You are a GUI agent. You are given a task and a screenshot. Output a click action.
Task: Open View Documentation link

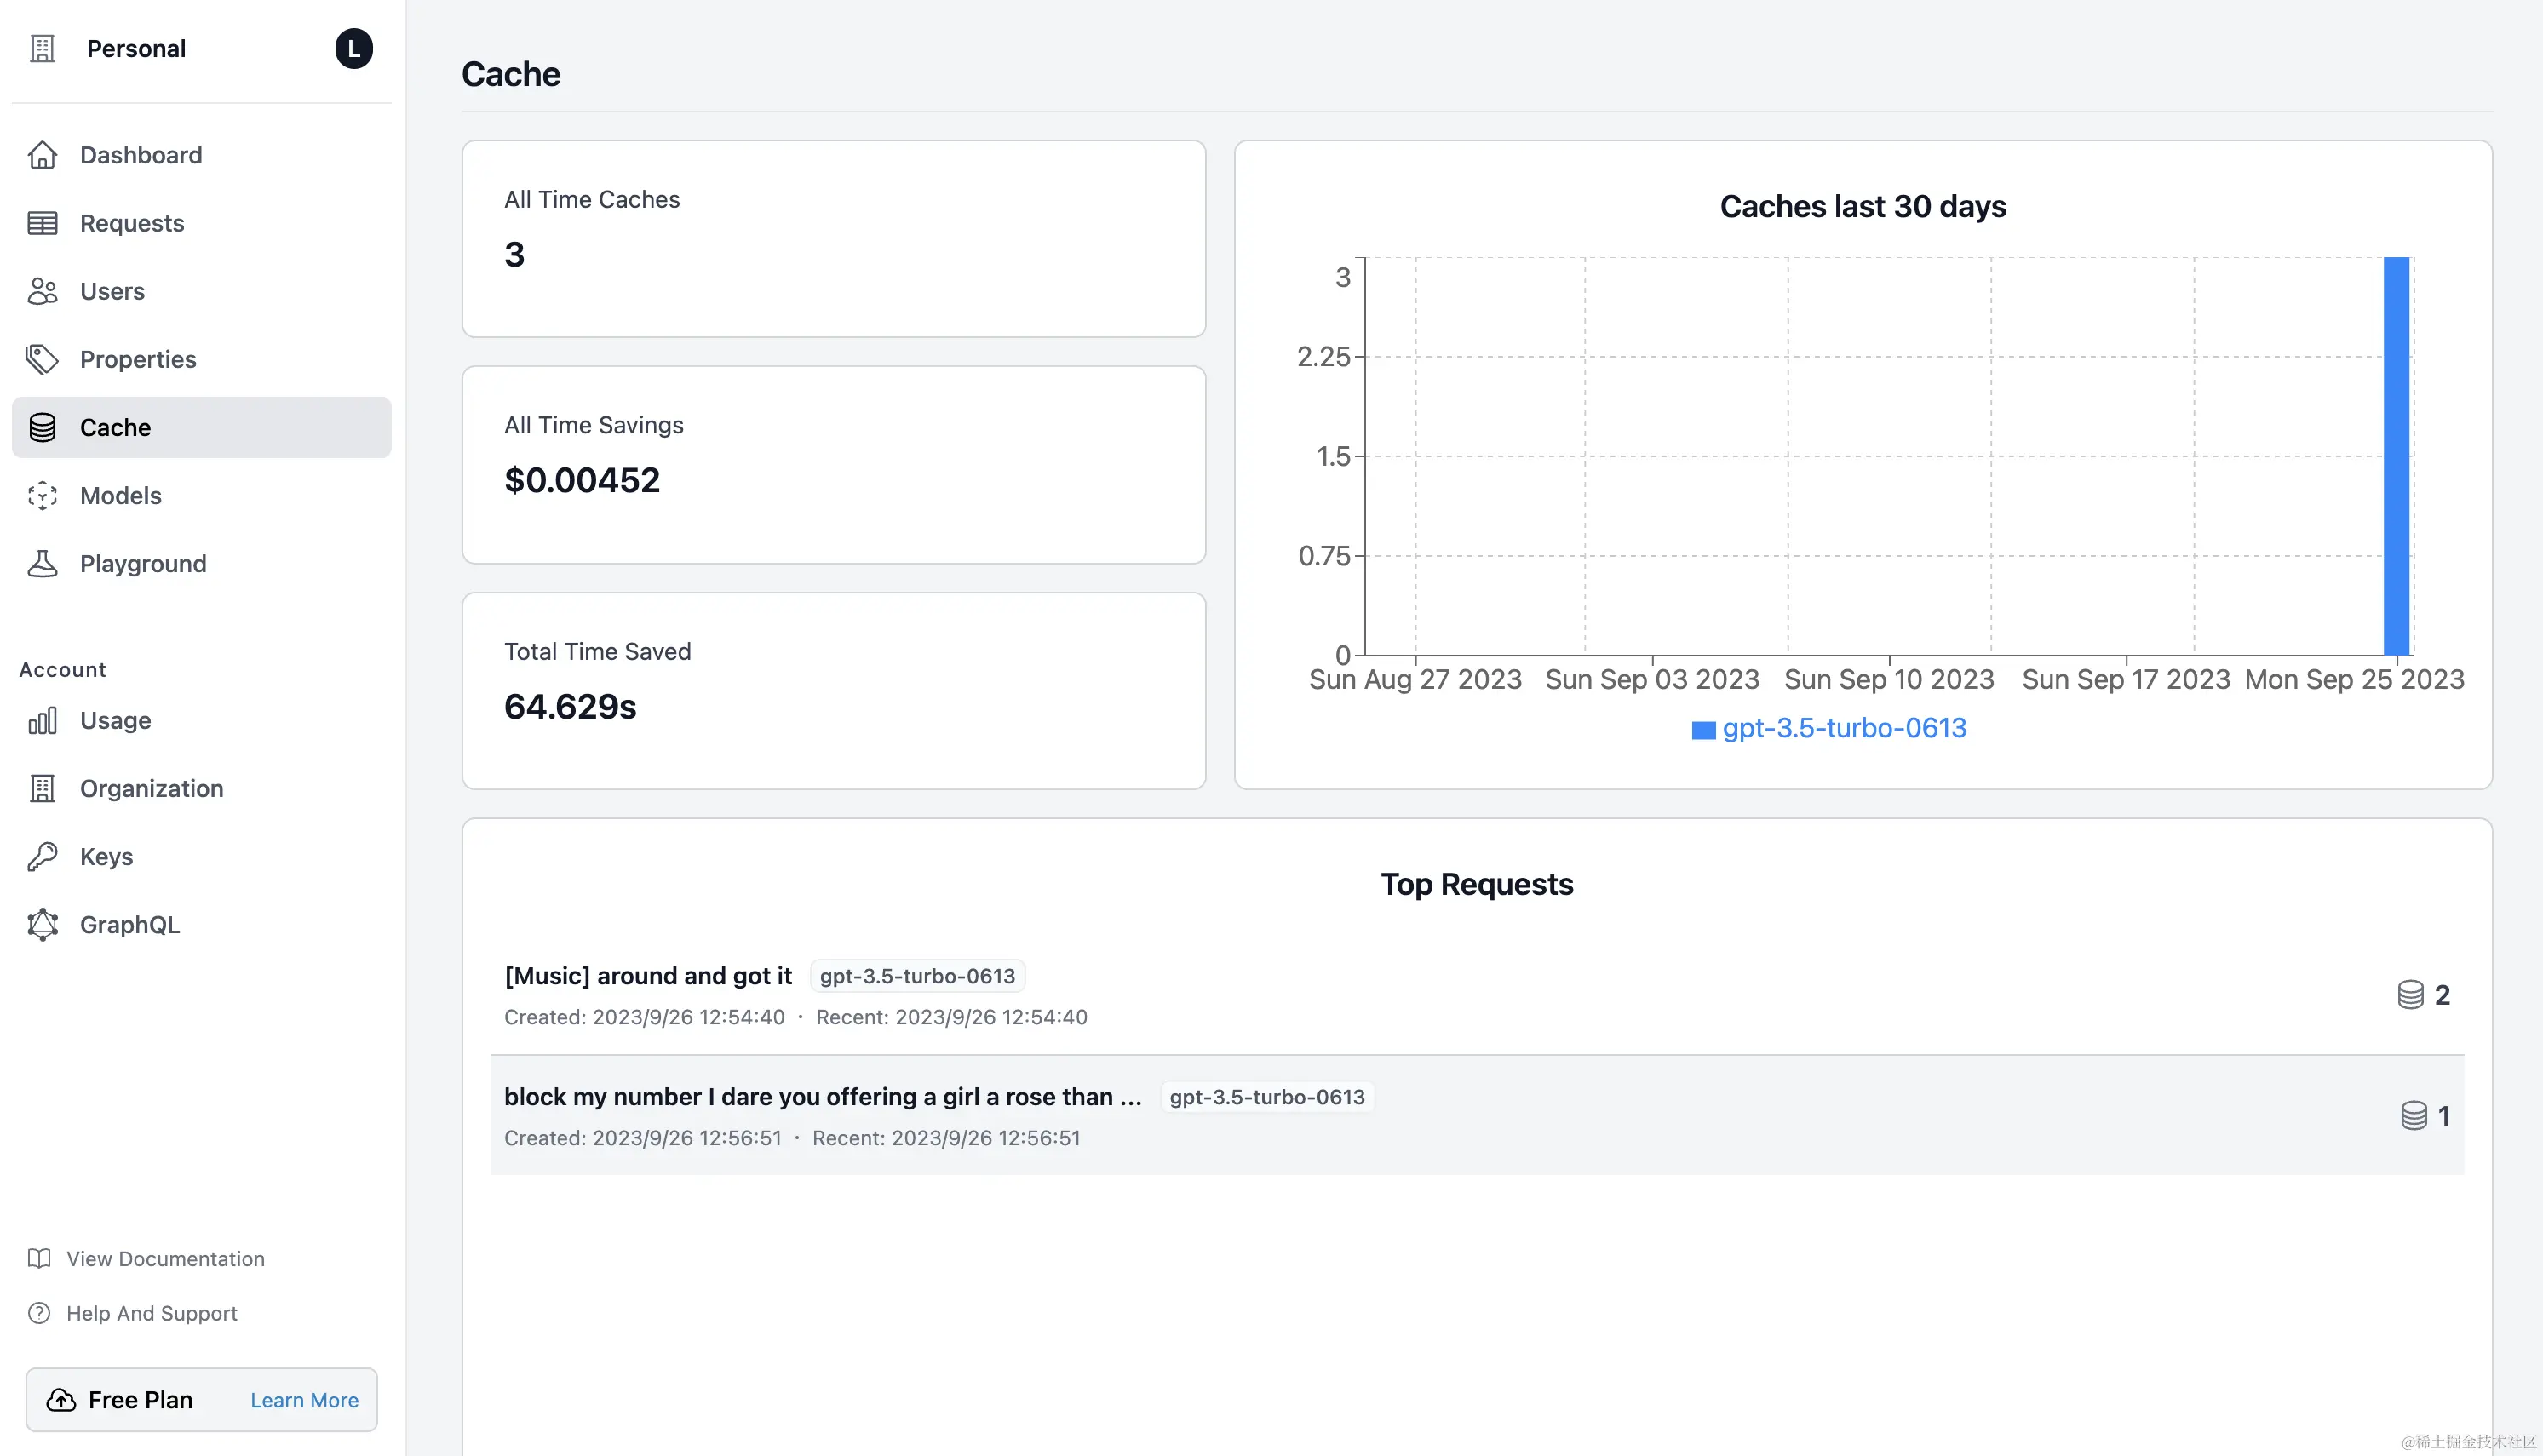165,1259
